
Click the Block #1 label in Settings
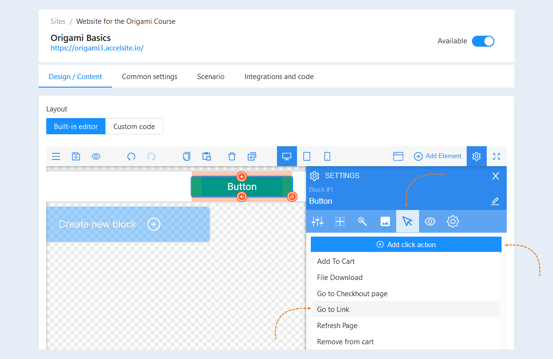tap(321, 189)
